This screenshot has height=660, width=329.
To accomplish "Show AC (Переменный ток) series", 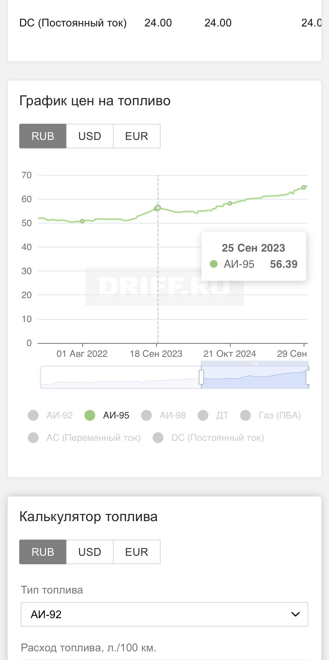I will [x=85, y=438].
